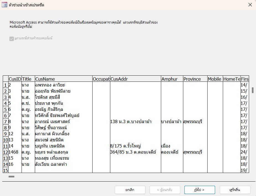Toggle the first row contains column headings checkbox
Image resolution: width=256 pixels, height=196 pixels.
pyautogui.click(x=12, y=39)
